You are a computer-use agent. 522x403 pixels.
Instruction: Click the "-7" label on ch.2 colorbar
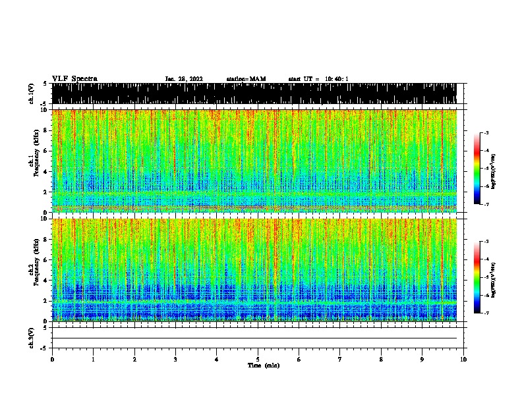pos(486,313)
